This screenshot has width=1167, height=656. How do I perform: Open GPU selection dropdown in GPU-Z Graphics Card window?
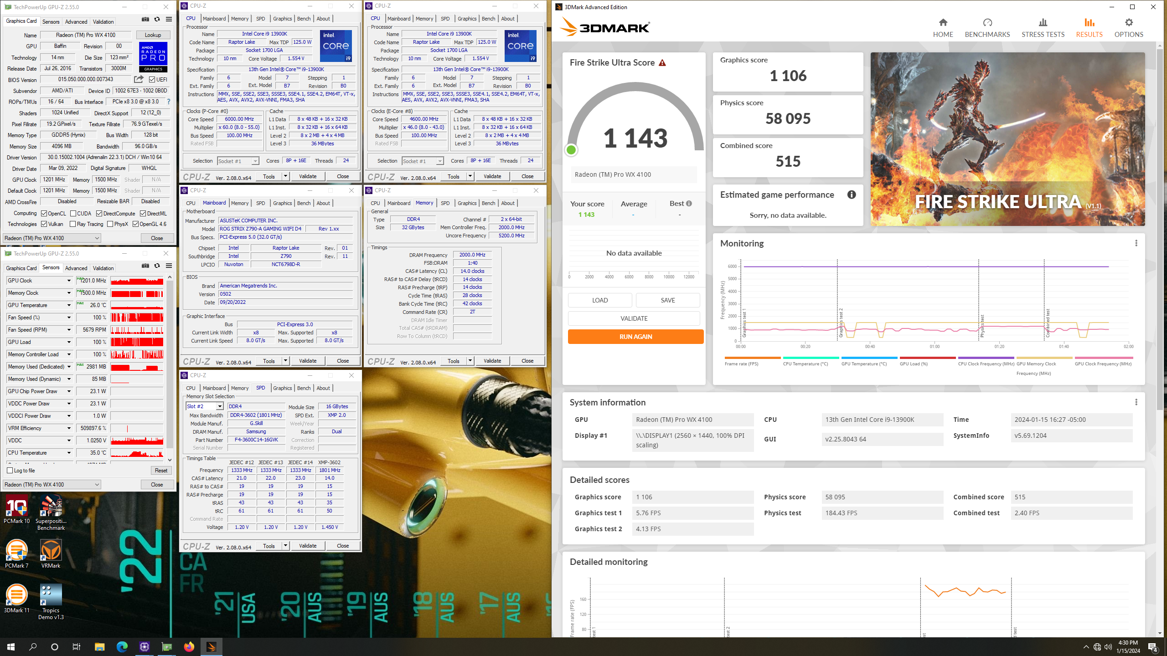pyautogui.click(x=52, y=238)
